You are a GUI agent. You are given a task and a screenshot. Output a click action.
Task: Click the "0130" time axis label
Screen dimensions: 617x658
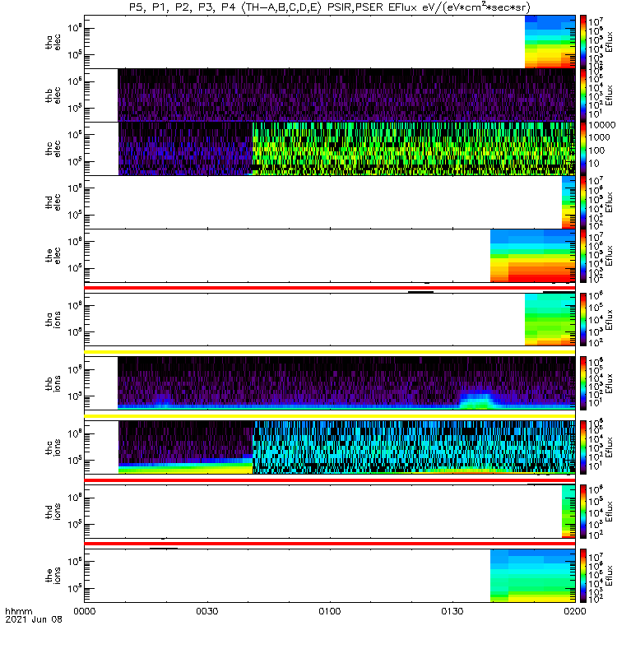click(452, 611)
